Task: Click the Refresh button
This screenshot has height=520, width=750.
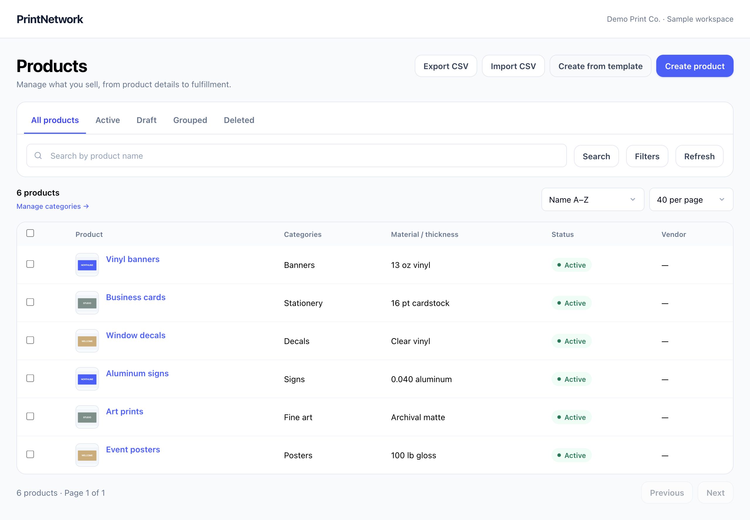Action: click(x=699, y=156)
